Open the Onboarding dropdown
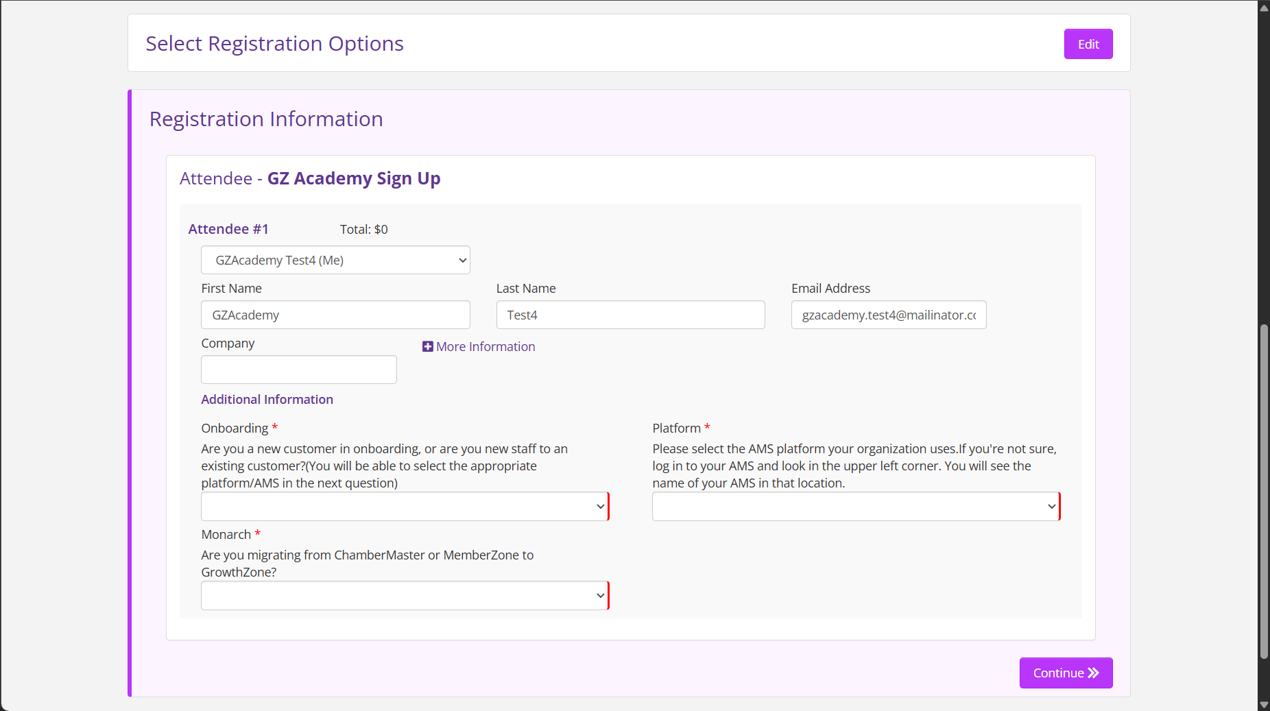 pyautogui.click(x=405, y=506)
